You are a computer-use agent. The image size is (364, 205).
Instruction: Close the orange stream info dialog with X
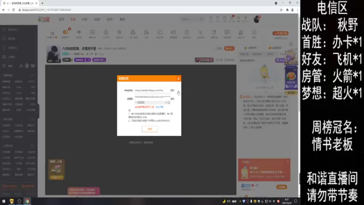(x=178, y=78)
